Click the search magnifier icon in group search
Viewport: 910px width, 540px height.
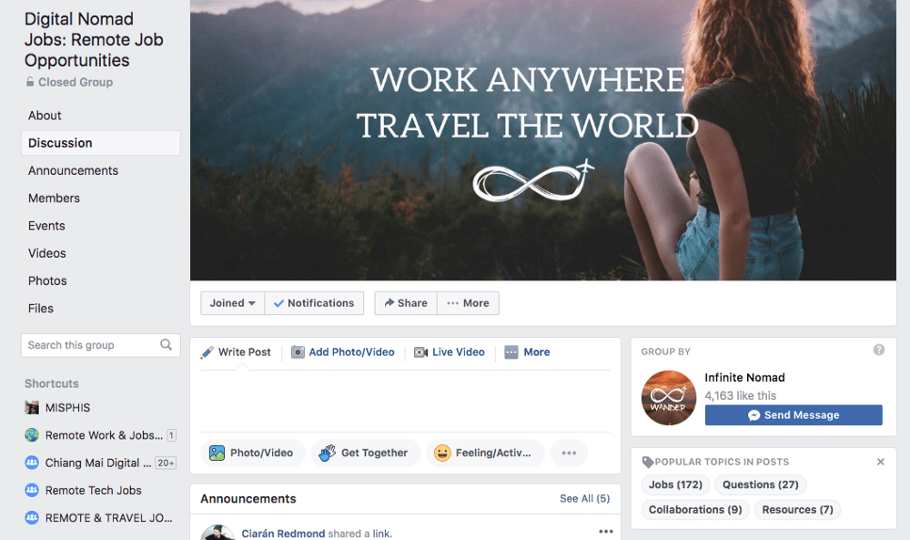pos(166,345)
